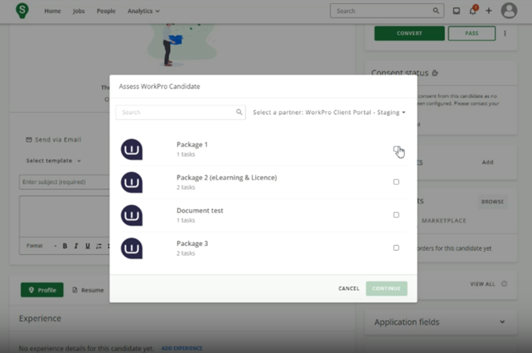The width and height of the screenshot is (532, 353).
Task: Click the Enter subject field
Action: point(64,182)
